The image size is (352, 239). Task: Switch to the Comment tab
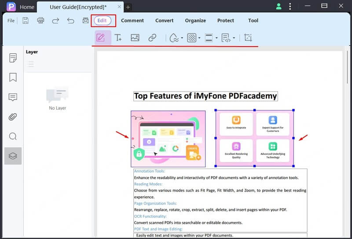[132, 20]
